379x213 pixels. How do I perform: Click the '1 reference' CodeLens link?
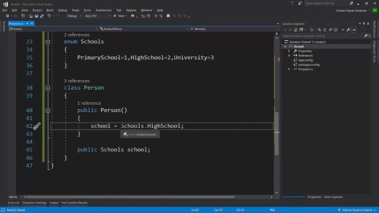point(89,103)
